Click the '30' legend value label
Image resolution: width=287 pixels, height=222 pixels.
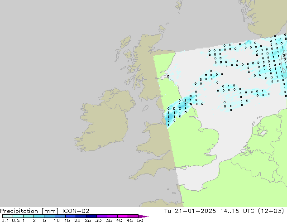tap(98, 220)
